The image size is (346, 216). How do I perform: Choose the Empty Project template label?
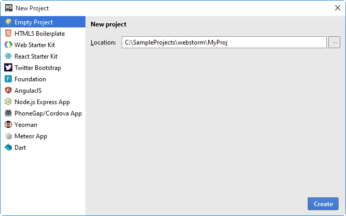34,22
